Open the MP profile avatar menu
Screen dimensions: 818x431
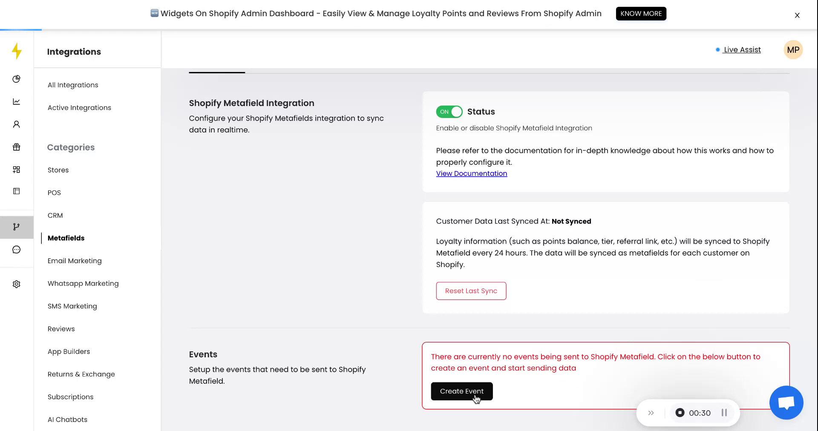pyautogui.click(x=793, y=50)
